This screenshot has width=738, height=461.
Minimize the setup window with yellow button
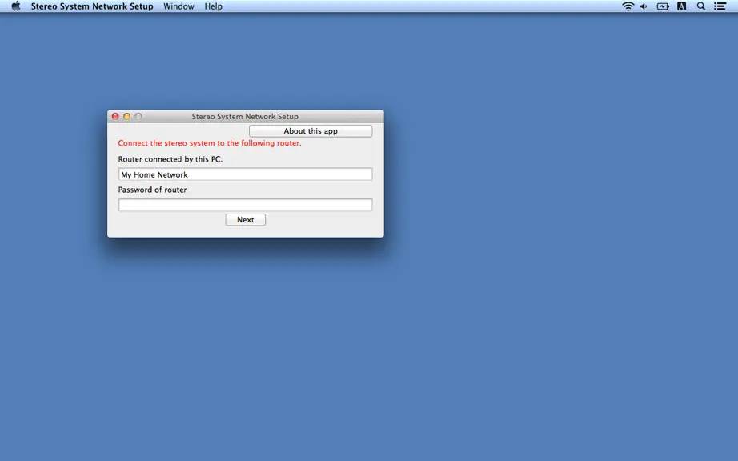click(x=126, y=116)
